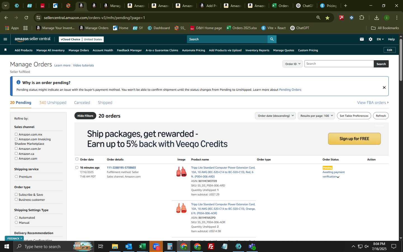This screenshot has height=252, width=403.
Task: Open File Explorer from the taskbar
Action: tap(115, 246)
